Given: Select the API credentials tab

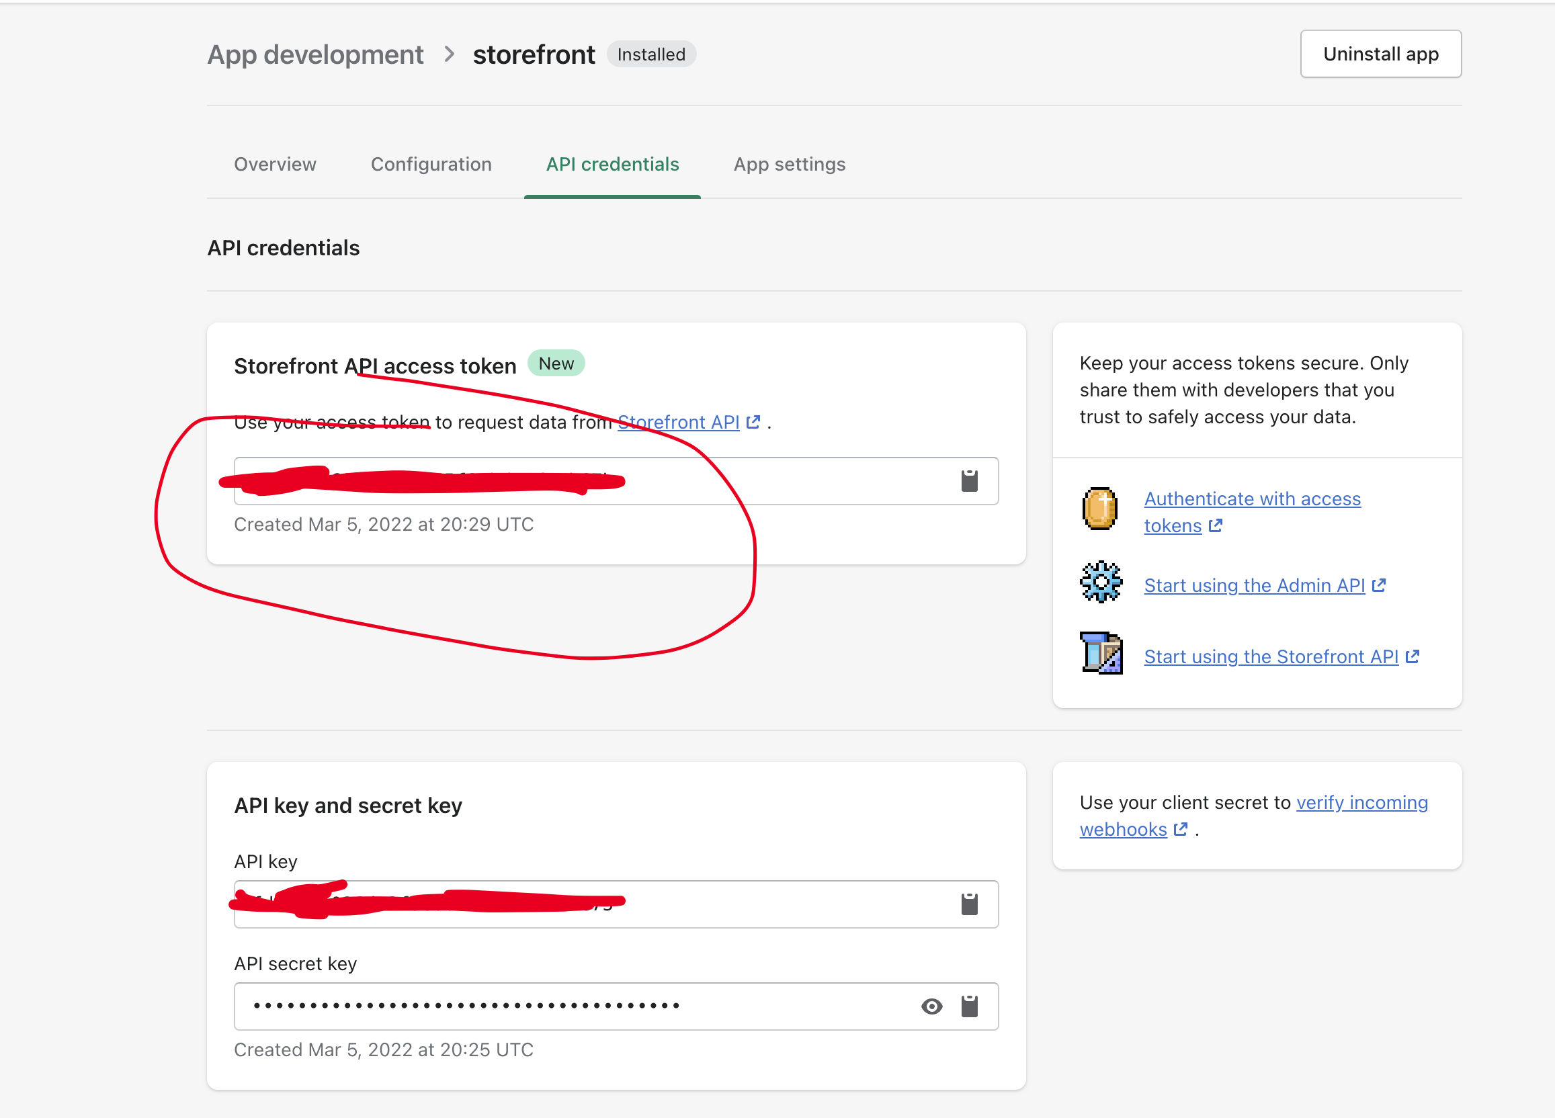Looking at the screenshot, I should point(612,165).
